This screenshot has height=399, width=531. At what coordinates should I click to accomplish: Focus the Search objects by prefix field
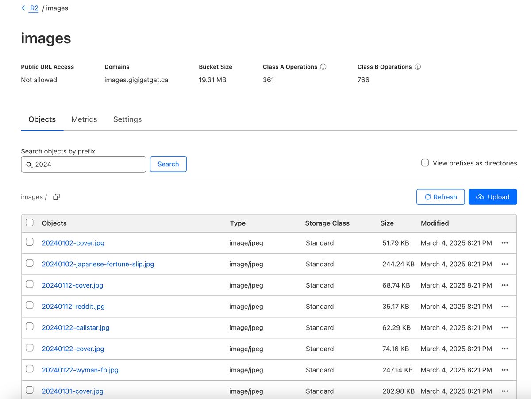click(x=83, y=164)
